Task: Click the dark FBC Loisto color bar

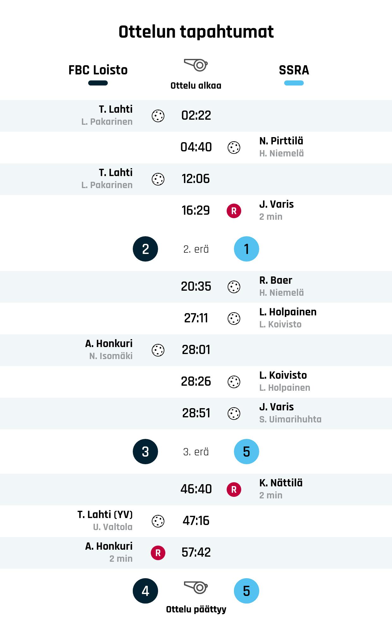Action: point(98,83)
